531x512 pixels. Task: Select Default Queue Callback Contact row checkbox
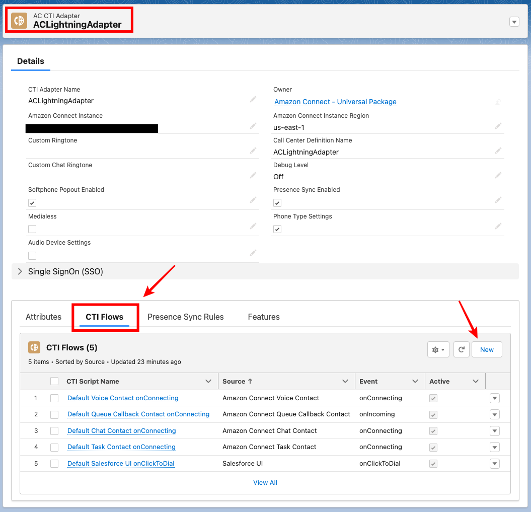click(54, 414)
